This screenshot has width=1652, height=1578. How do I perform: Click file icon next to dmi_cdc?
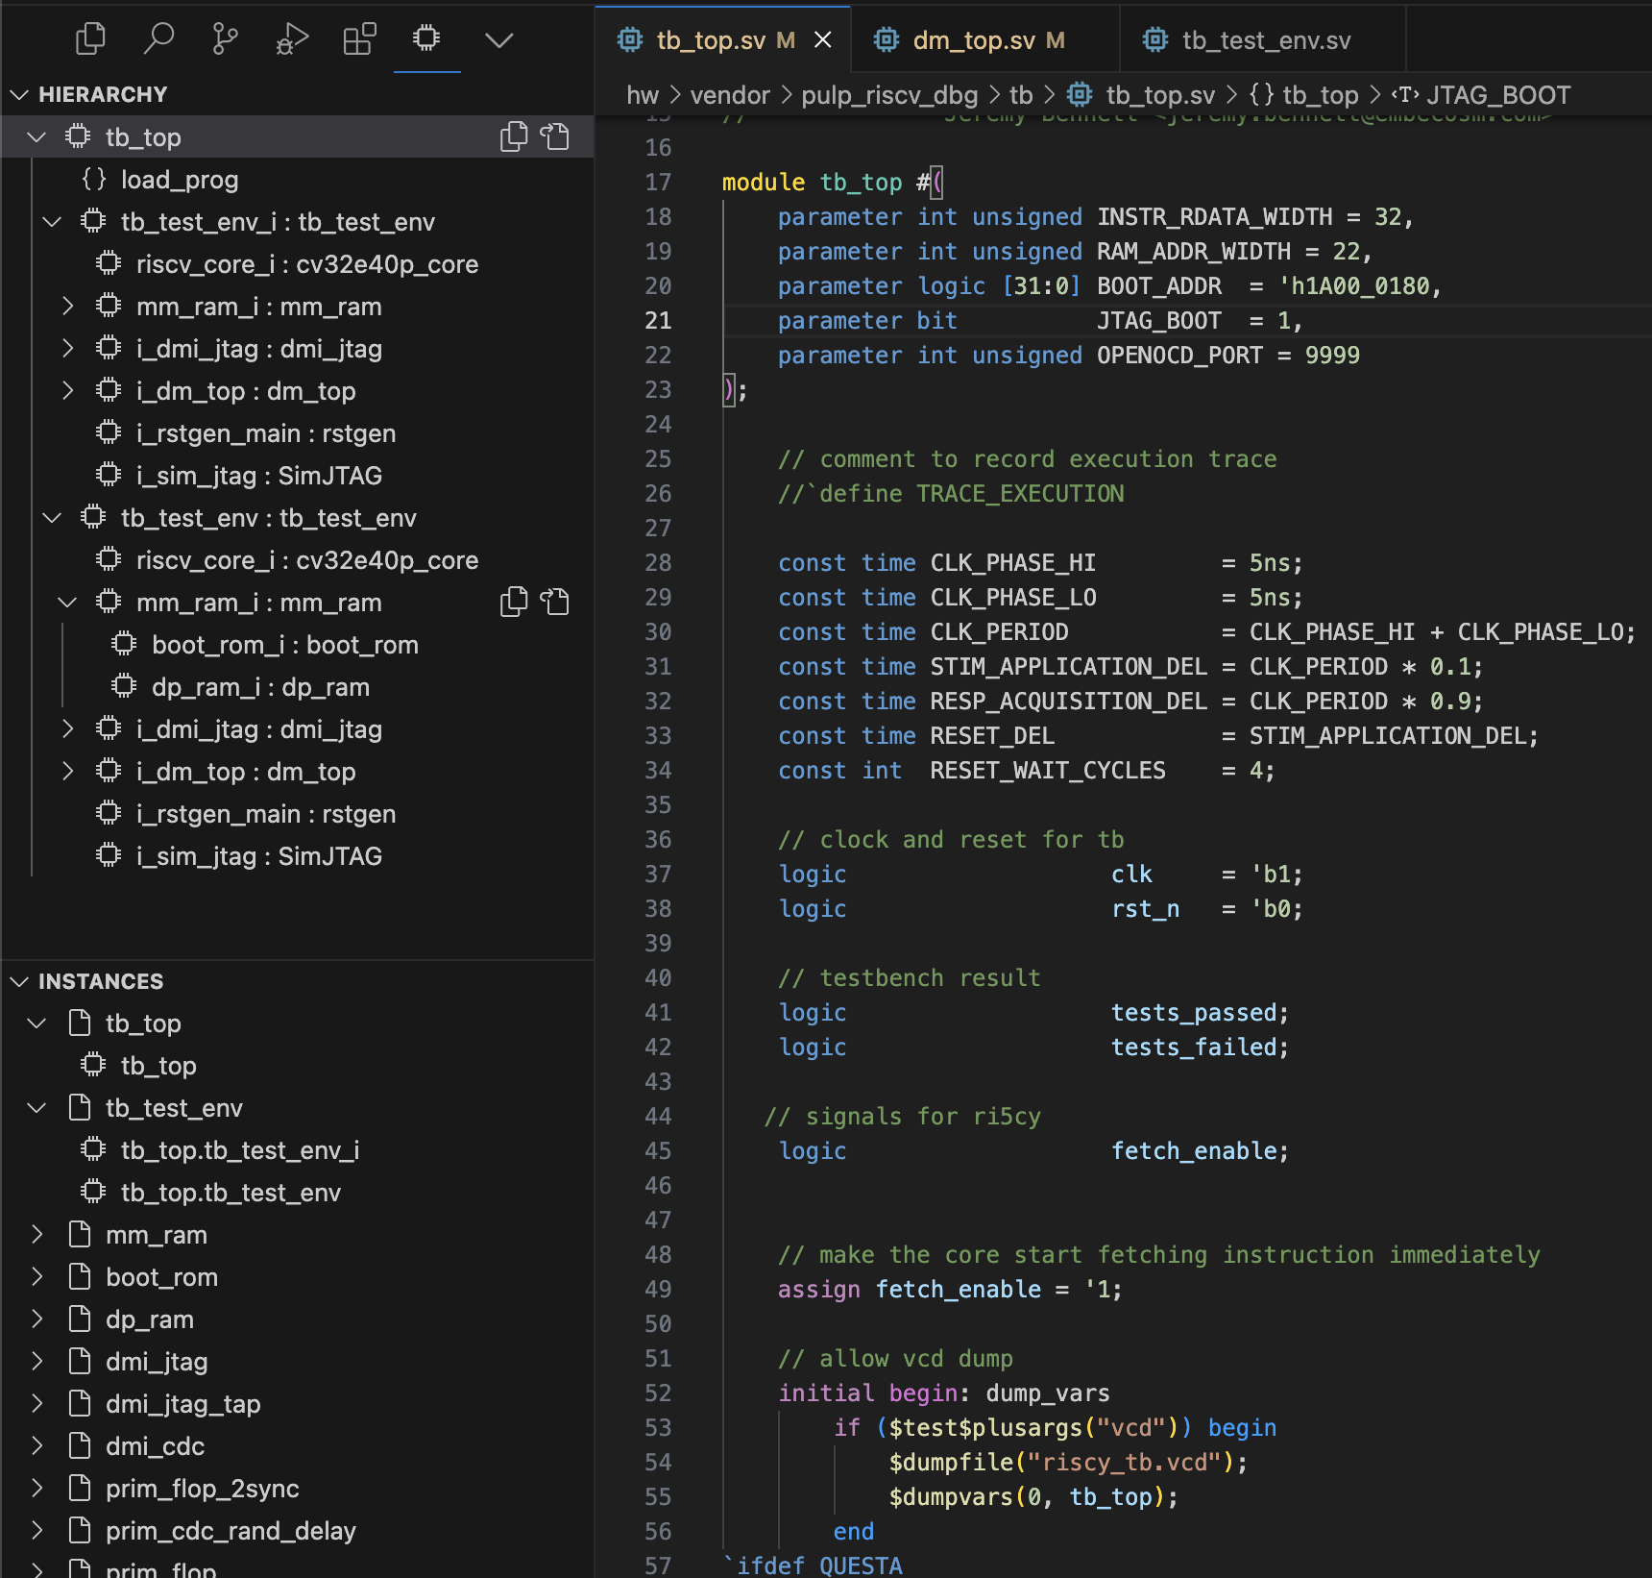[81, 1445]
